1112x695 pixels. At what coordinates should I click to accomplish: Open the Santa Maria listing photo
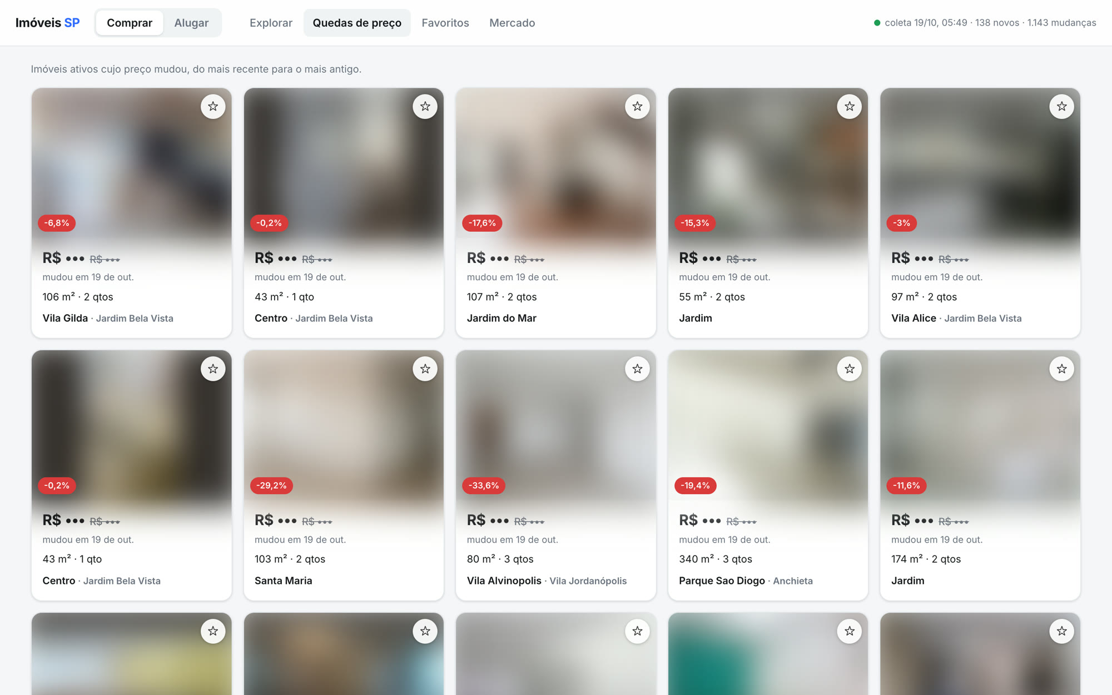click(x=344, y=426)
